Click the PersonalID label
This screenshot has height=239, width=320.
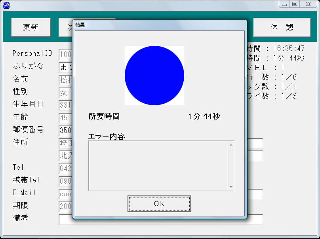pyautogui.click(x=32, y=53)
